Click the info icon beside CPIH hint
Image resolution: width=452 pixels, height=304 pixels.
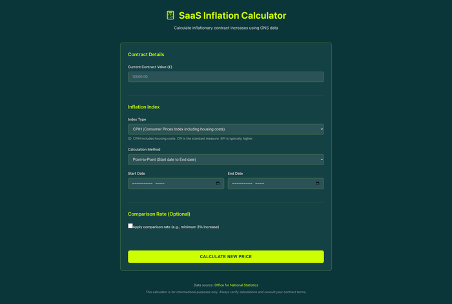130,138
